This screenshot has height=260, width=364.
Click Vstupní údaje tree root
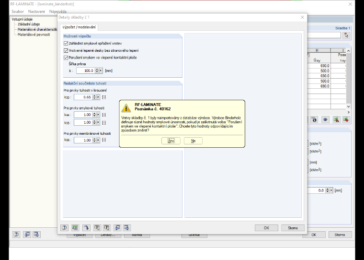(22, 19)
